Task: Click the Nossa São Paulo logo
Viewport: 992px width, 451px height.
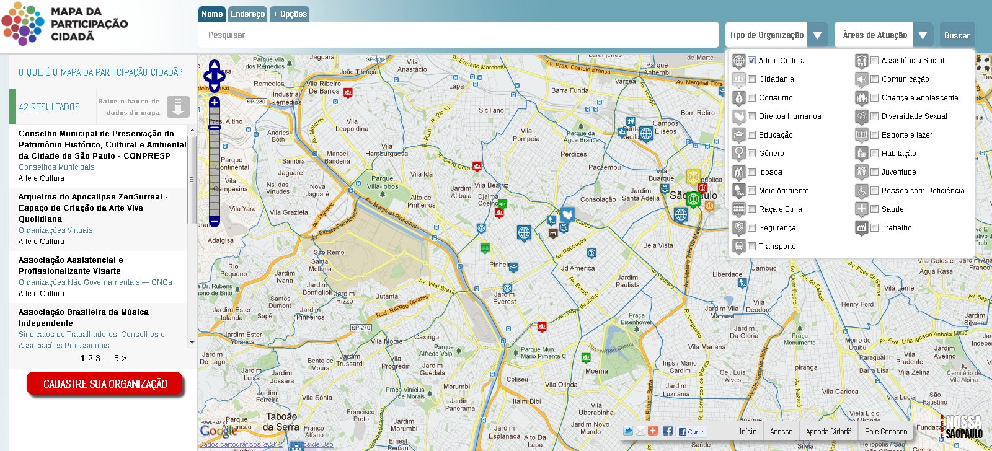Action: point(962,427)
